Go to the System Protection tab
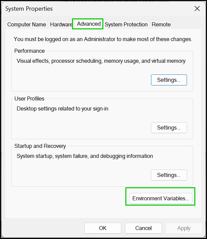The width and height of the screenshot is (207, 239). point(126,24)
